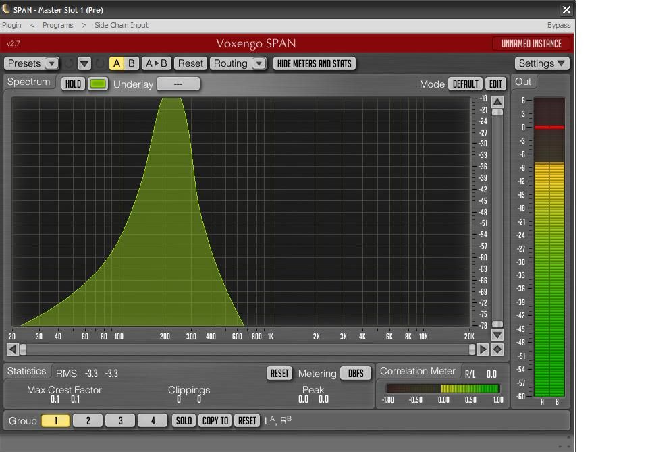Click the v2.7 version label

pos(13,43)
